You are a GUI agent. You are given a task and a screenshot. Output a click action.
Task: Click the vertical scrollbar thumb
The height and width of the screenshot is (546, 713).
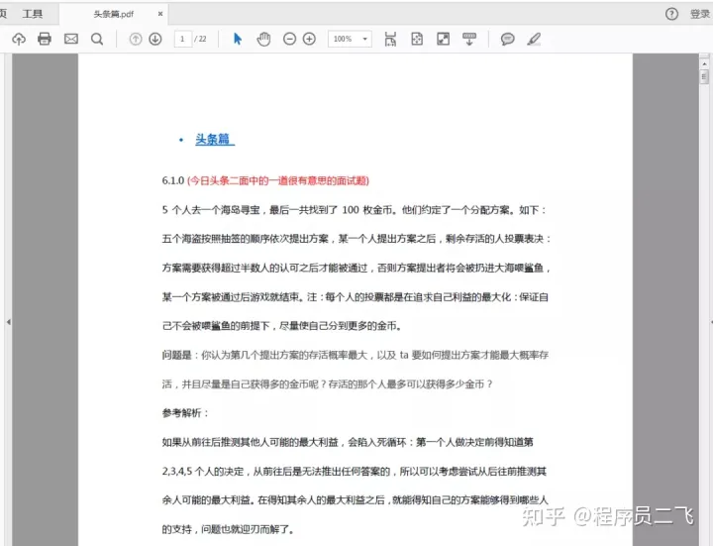[704, 77]
